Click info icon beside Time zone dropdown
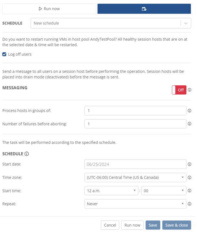The height and width of the screenshot is (232, 197). point(190,177)
